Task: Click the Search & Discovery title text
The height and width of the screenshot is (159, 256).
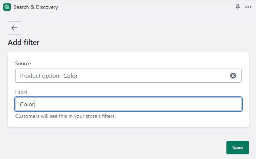Action: [x=36, y=7]
